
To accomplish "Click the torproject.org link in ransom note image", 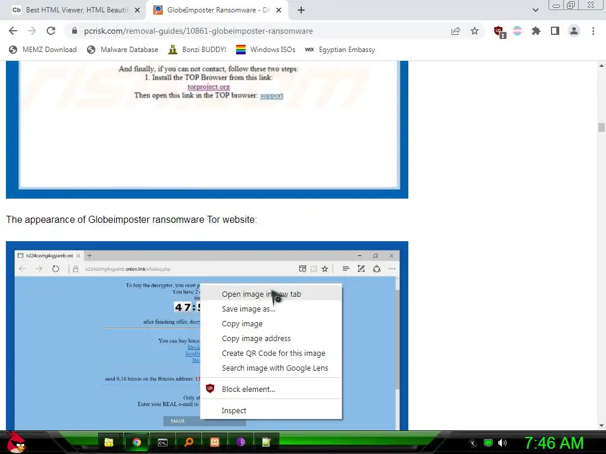I will [208, 87].
